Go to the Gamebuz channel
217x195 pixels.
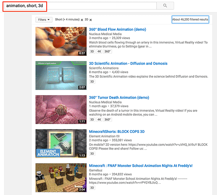96,170
